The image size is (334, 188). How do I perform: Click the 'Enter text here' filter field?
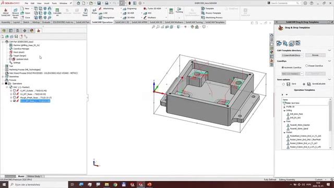[306, 103]
